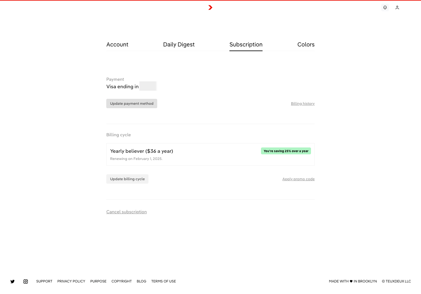The image size is (421, 294).
Task: Switch to the Daily Digest tab
Action: pos(179,45)
